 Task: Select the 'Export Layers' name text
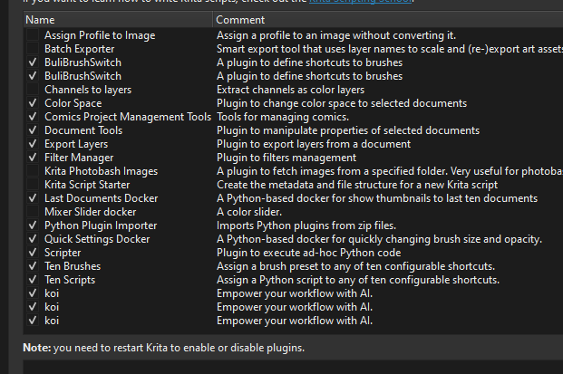pos(76,144)
